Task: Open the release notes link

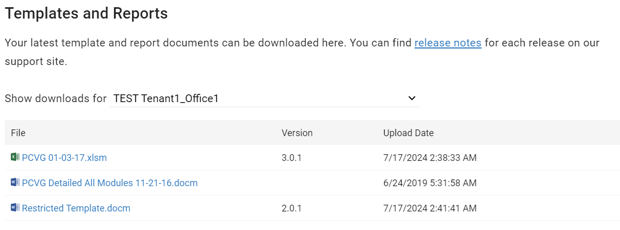Action: 448,43
